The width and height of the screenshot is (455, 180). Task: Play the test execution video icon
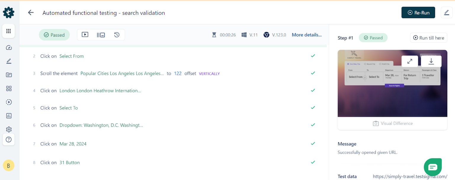(x=85, y=35)
